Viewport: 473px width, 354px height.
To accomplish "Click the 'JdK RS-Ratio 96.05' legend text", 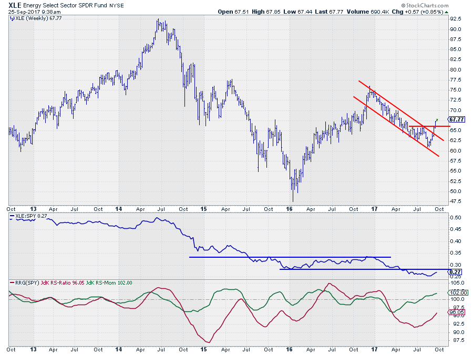I will tap(63, 283).
